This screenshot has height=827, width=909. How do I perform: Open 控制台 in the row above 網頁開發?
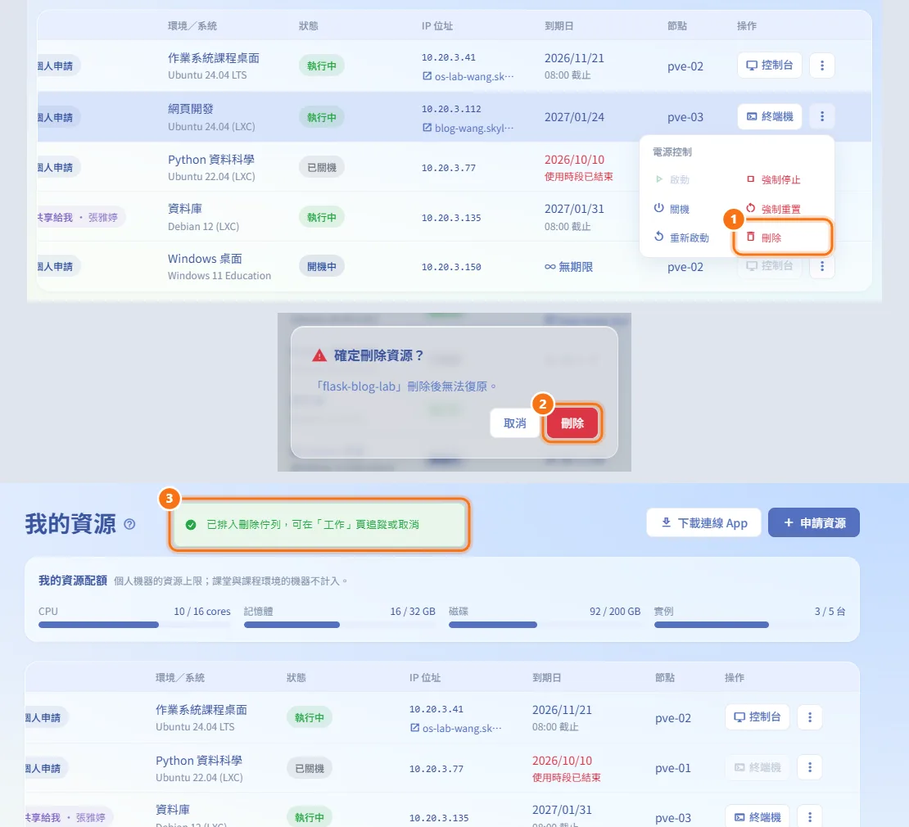[770, 66]
